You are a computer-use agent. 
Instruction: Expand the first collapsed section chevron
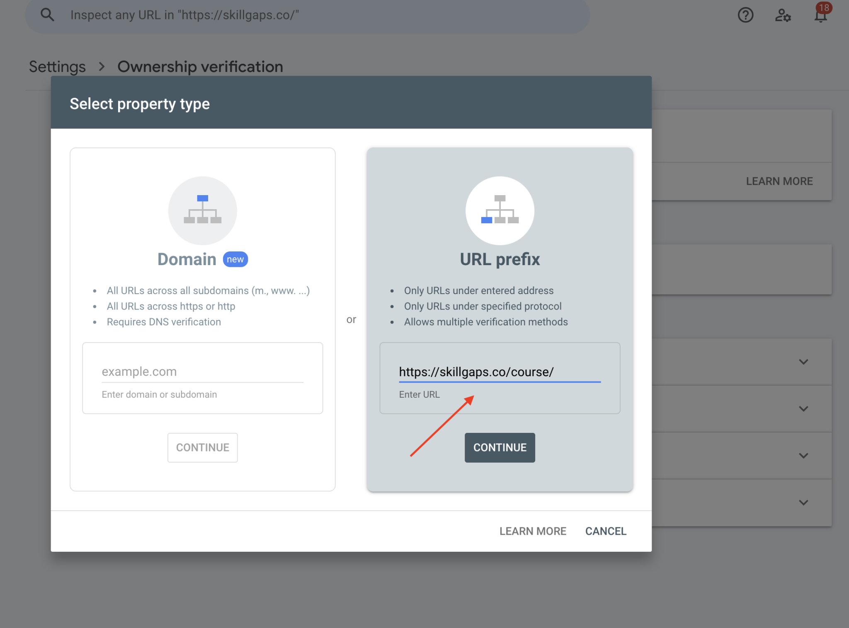[803, 361]
